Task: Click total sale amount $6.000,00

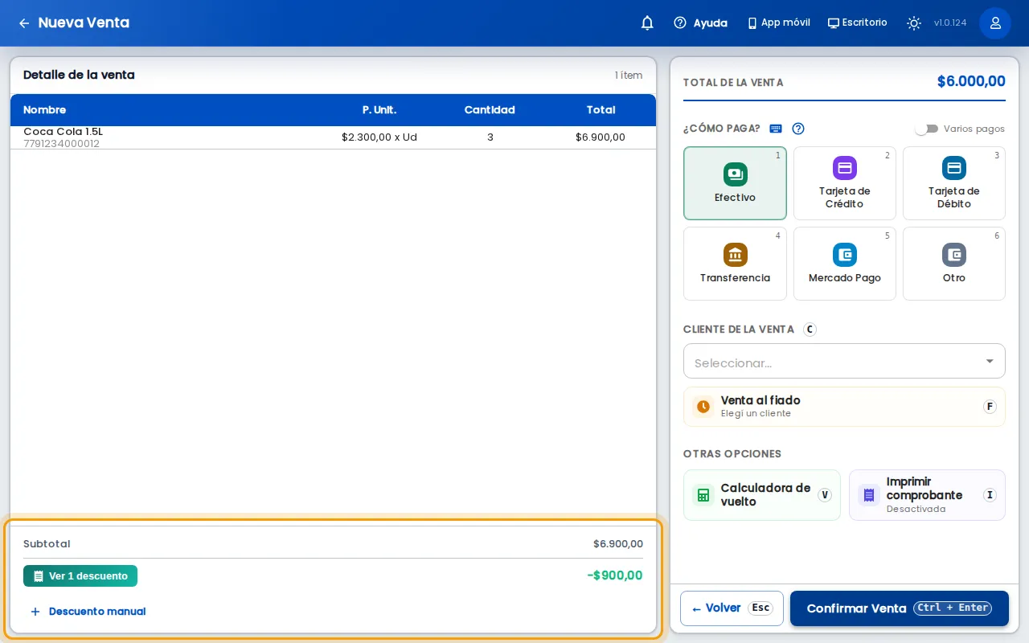Action: coord(971,81)
